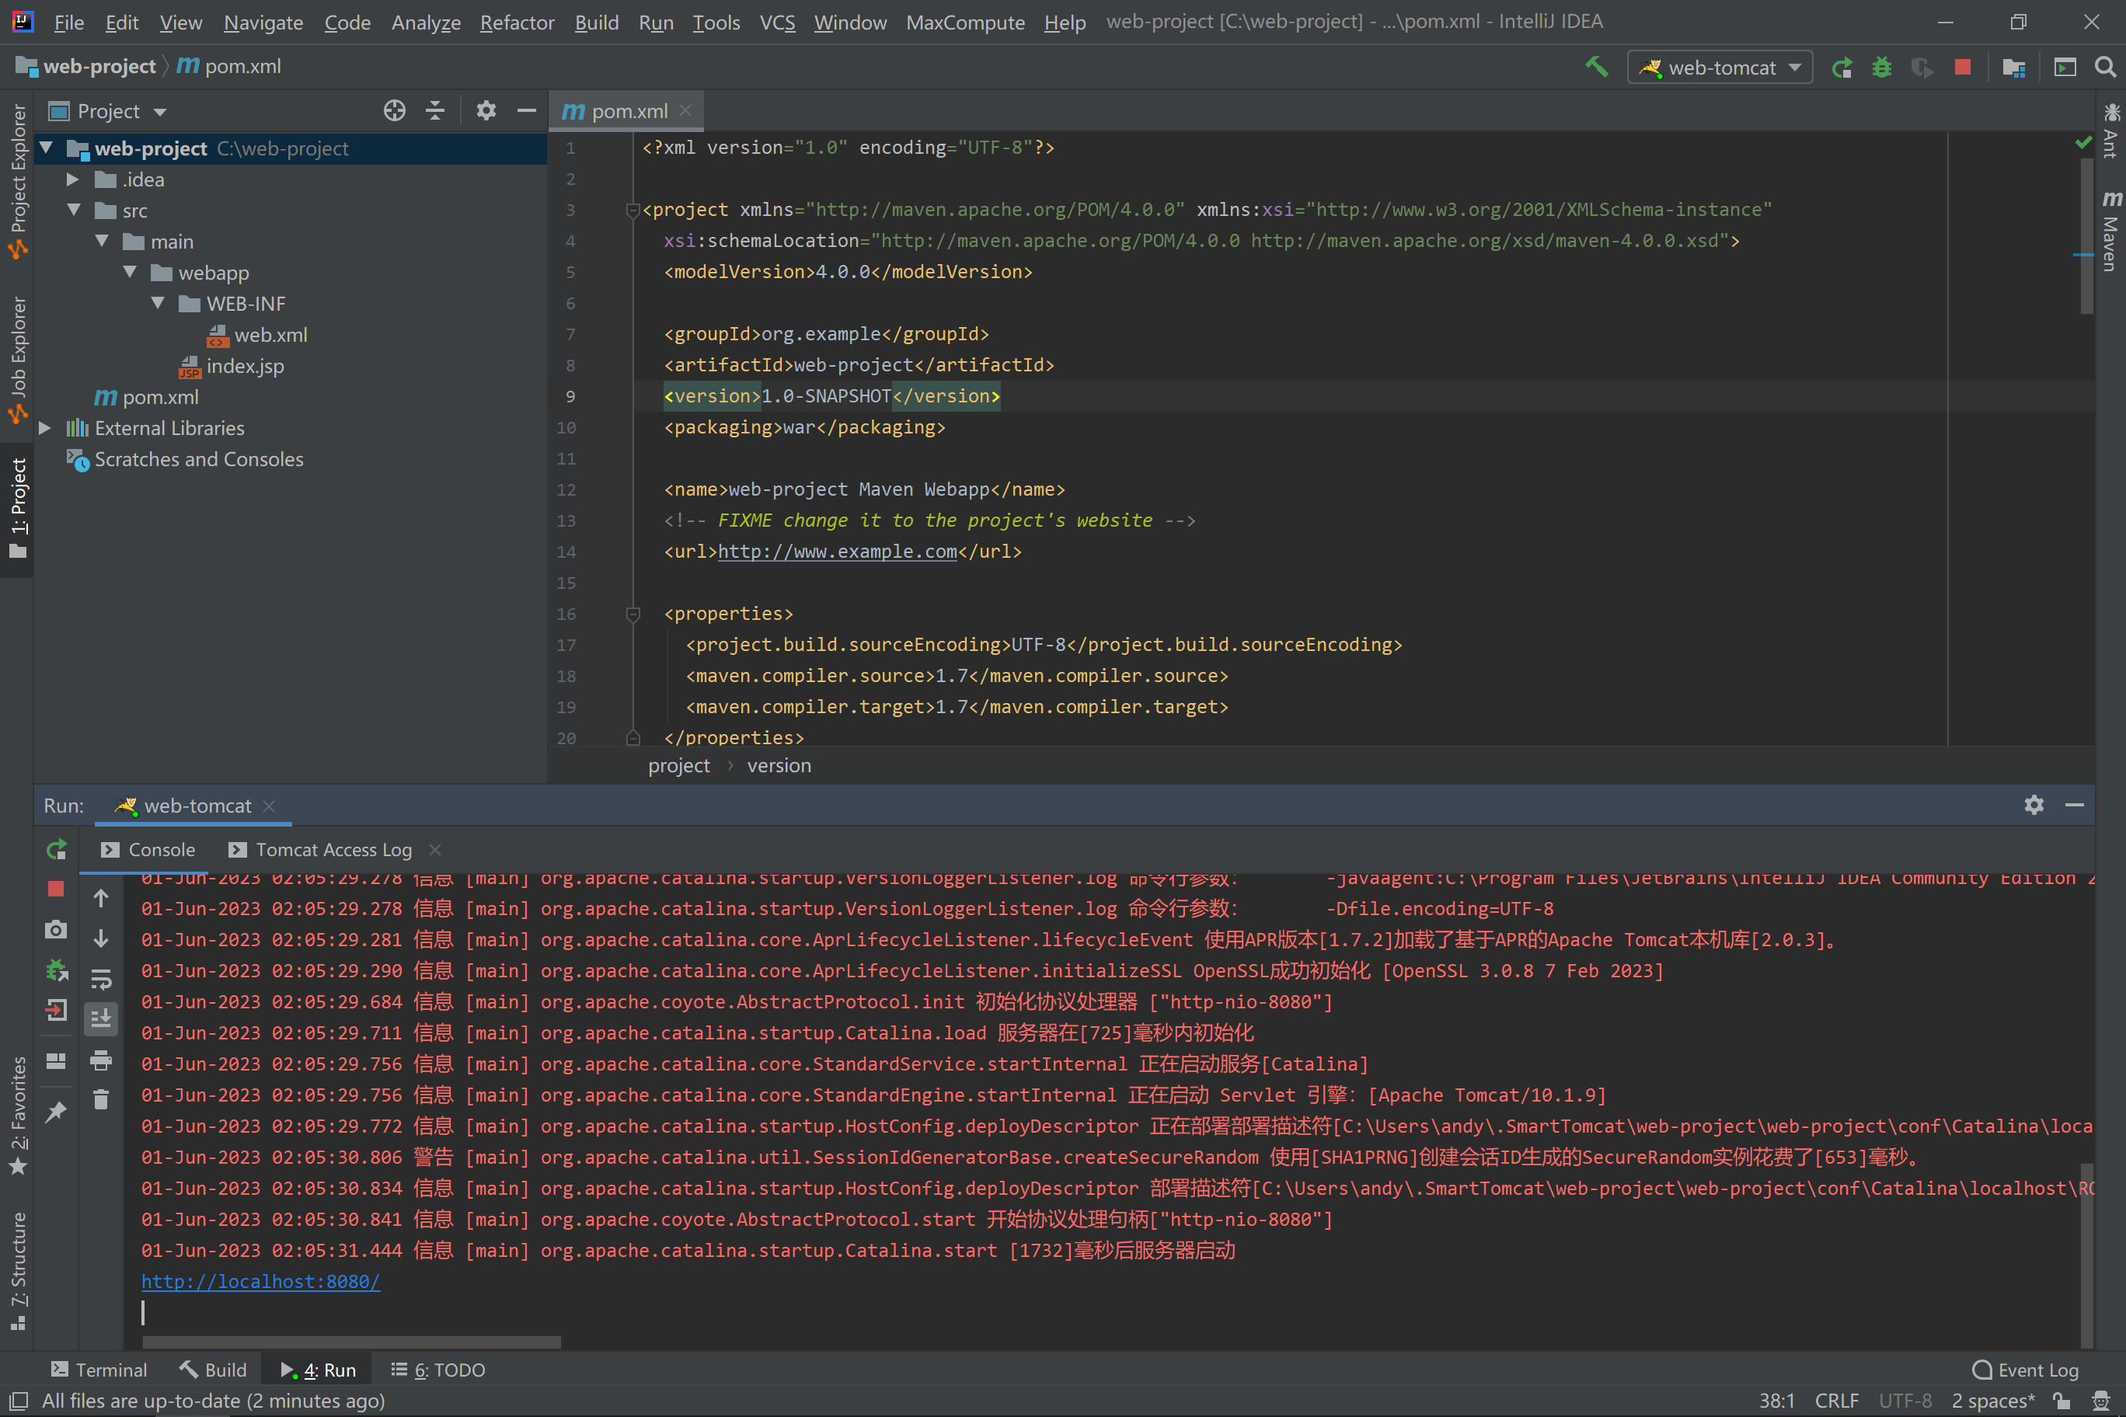Screen dimensions: 2126x1417
Task: Open the web-tomcat run configuration dropdown
Action: click(x=1720, y=68)
